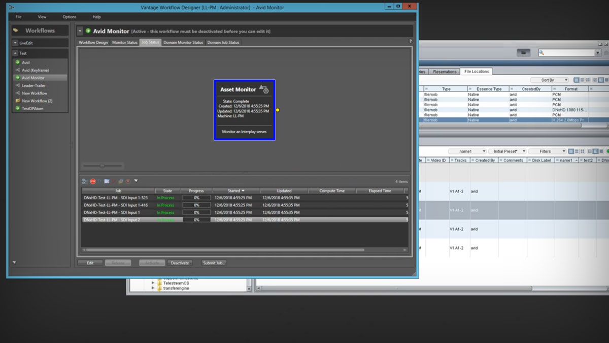This screenshot has width=609, height=343.
Task: Select the second view icon beside Sort By
Action: [583, 80]
